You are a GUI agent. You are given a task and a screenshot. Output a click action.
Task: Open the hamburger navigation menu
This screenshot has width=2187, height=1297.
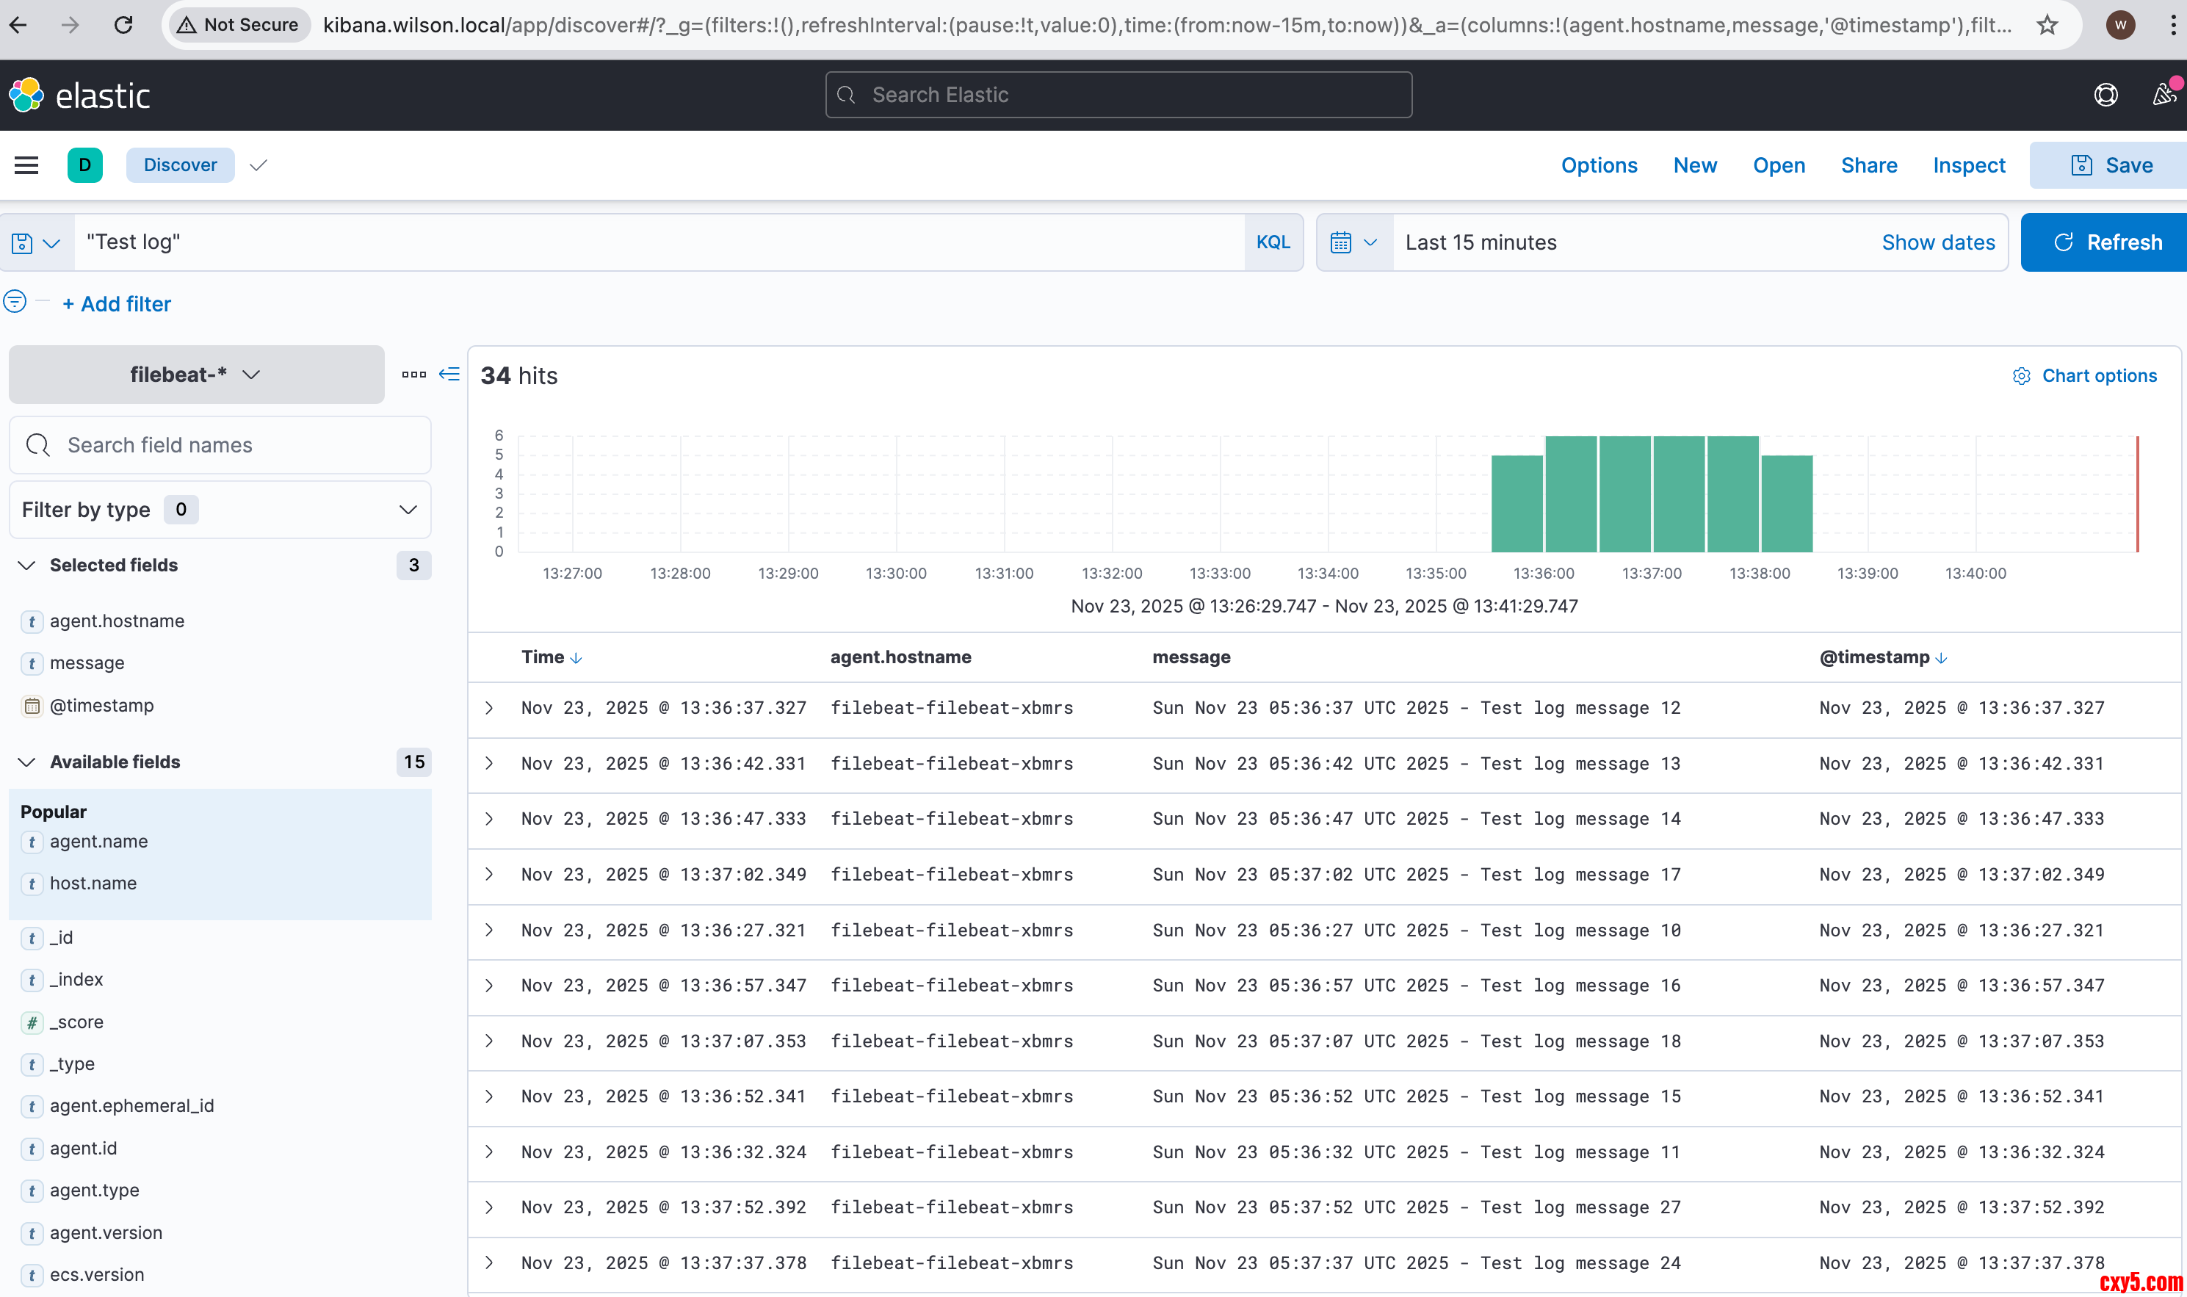pos(26,165)
